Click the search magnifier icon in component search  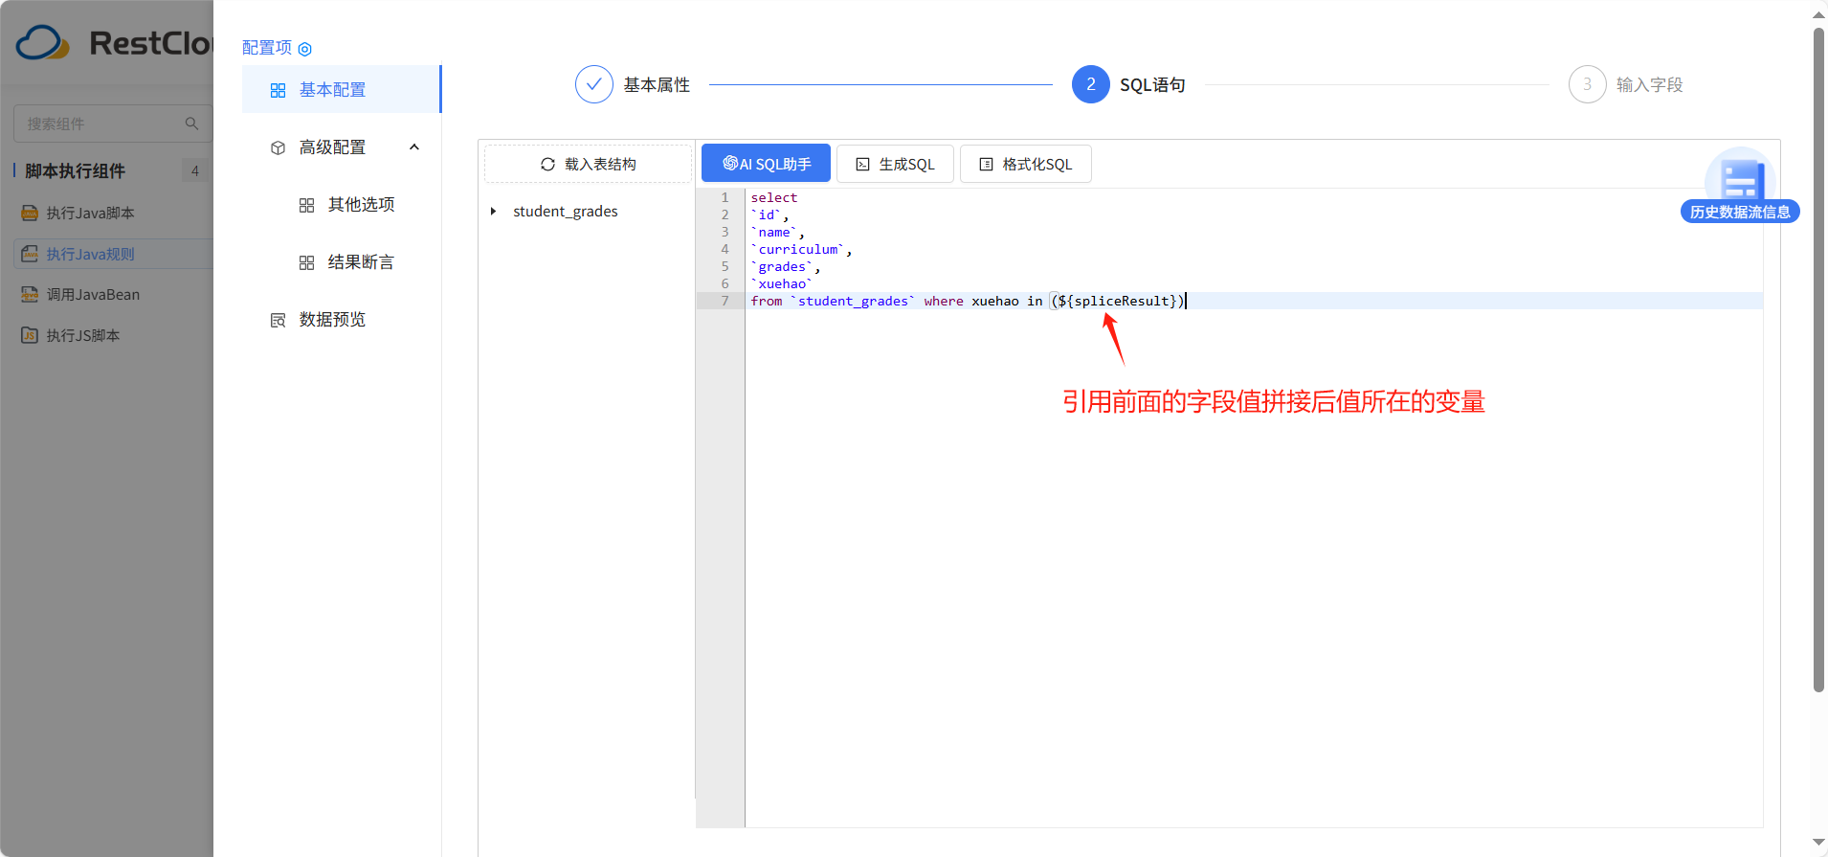191,124
